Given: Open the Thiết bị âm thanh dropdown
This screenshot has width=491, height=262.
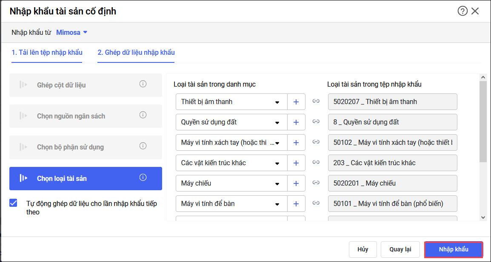Looking at the screenshot, I should 277,102.
